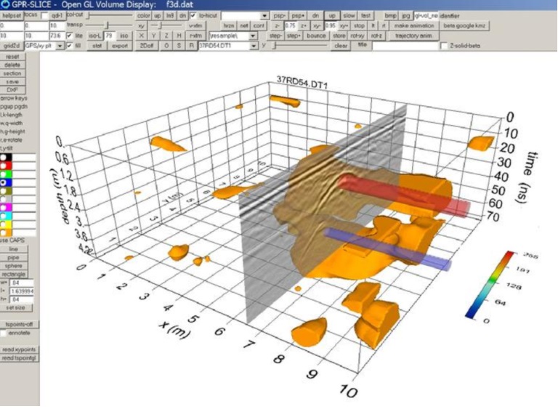The width and height of the screenshot is (558, 409).
Task: Click the xy+ scale button
Action: click(x=344, y=25)
